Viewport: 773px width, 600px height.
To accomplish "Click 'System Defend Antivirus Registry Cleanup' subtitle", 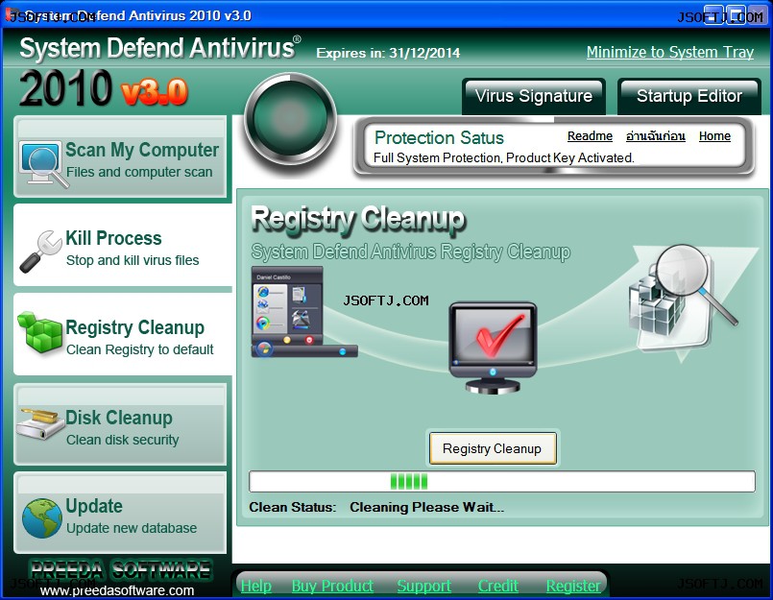I will pos(411,252).
